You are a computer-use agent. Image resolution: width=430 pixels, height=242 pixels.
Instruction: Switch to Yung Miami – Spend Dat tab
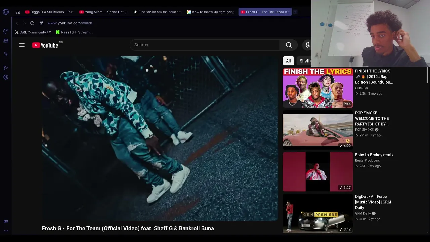click(x=103, y=12)
